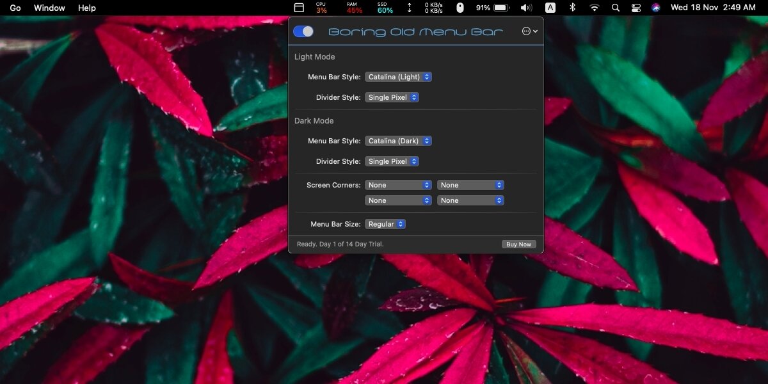Open Control Center

636,8
